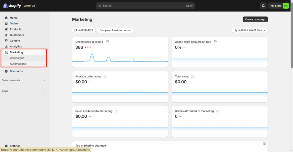Open report icon for Sales attributed to marketing
This screenshot has height=152, width=293.
116,111
